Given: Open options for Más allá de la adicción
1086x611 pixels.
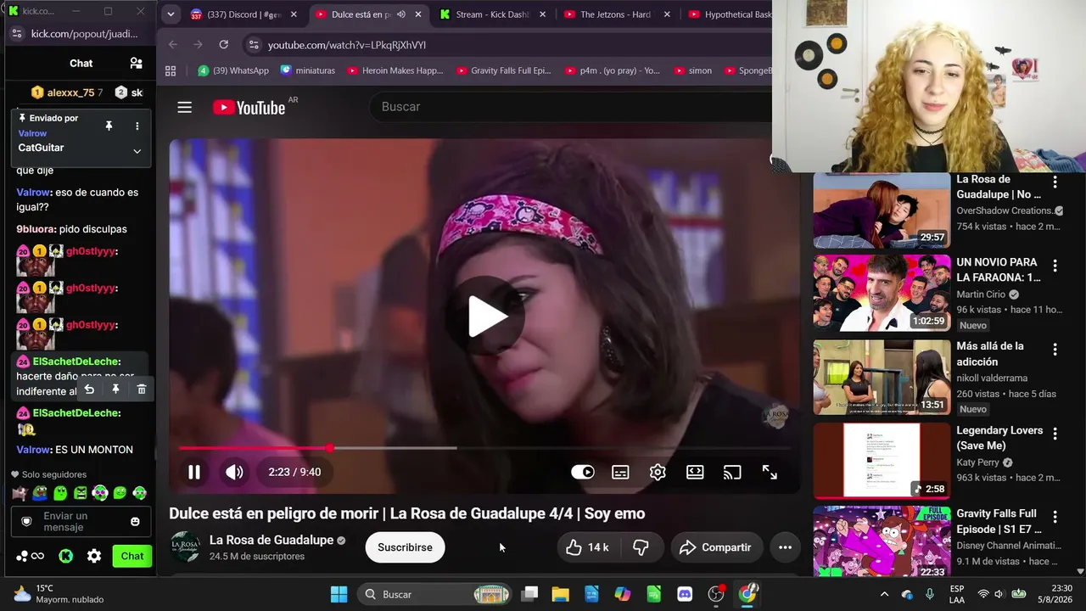Looking at the screenshot, I should [x=1055, y=350].
